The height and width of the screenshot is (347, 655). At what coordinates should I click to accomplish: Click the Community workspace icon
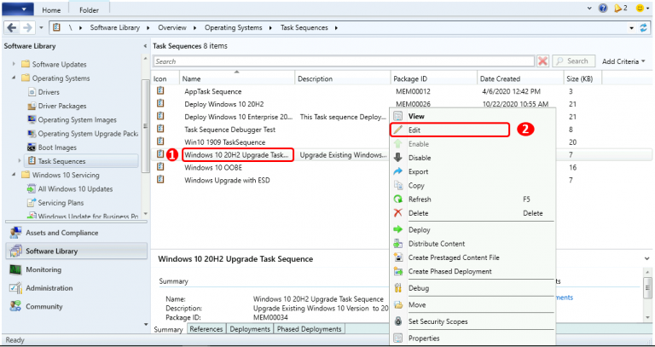tap(15, 306)
